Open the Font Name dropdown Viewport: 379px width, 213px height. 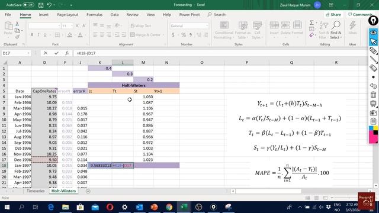pyautogui.click(x=59, y=26)
